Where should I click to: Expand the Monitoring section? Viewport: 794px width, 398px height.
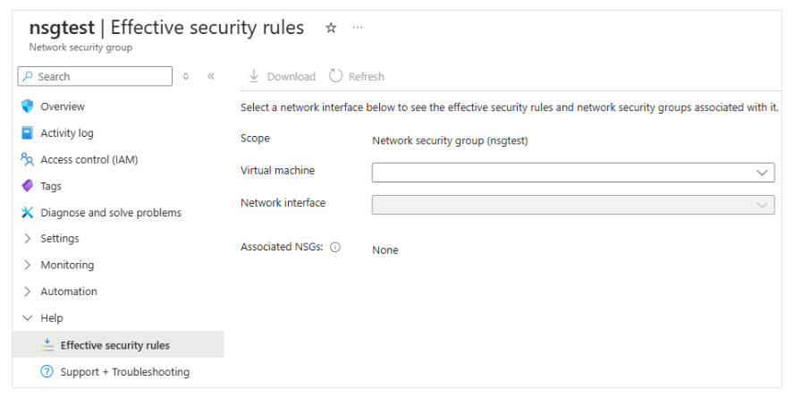coord(27,266)
